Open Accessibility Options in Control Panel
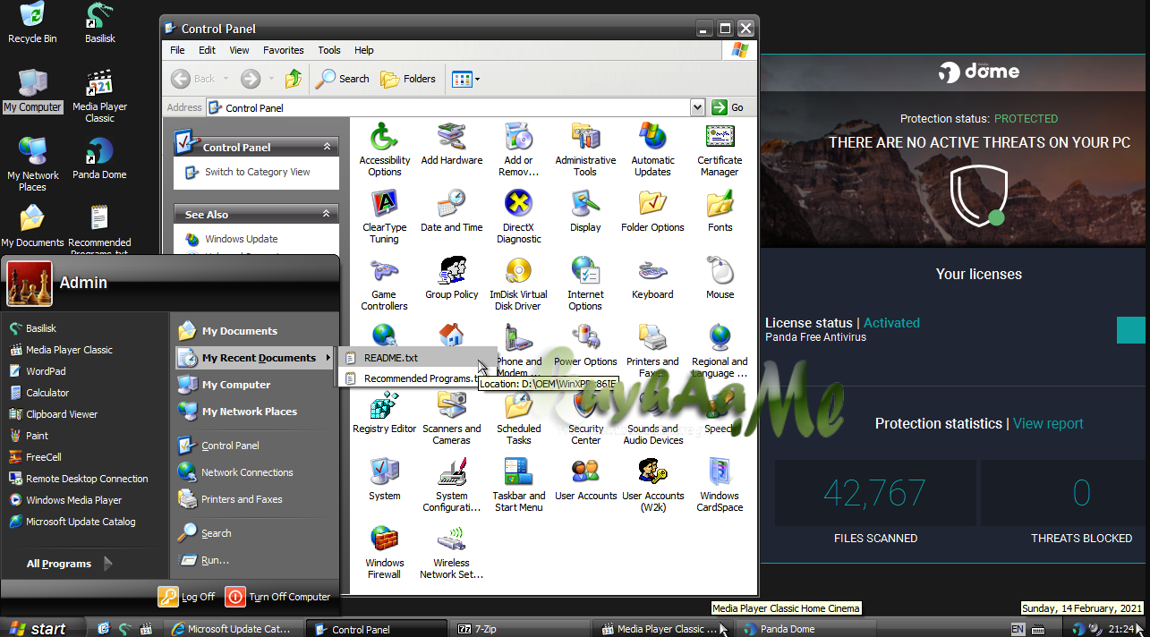 (x=385, y=149)
